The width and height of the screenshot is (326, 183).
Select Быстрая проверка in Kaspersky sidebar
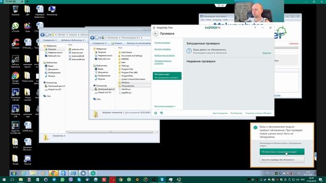point(162,49)
